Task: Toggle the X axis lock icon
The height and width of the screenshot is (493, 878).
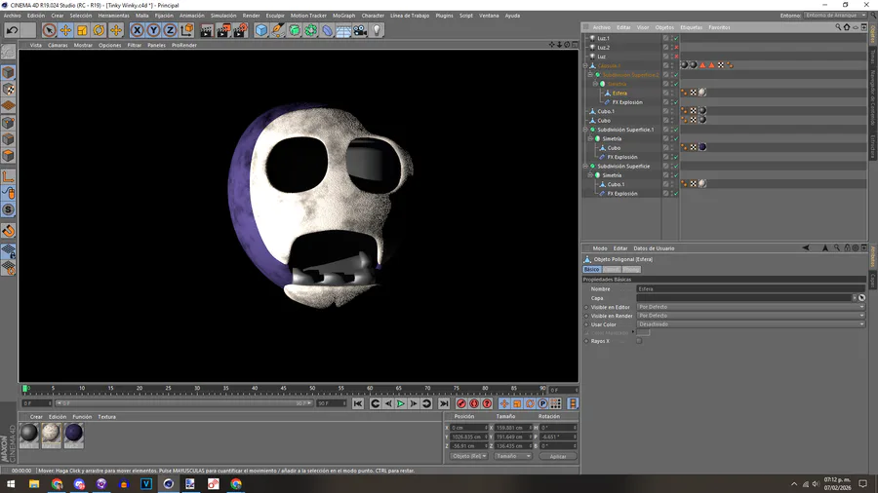Action: (138, 30)
